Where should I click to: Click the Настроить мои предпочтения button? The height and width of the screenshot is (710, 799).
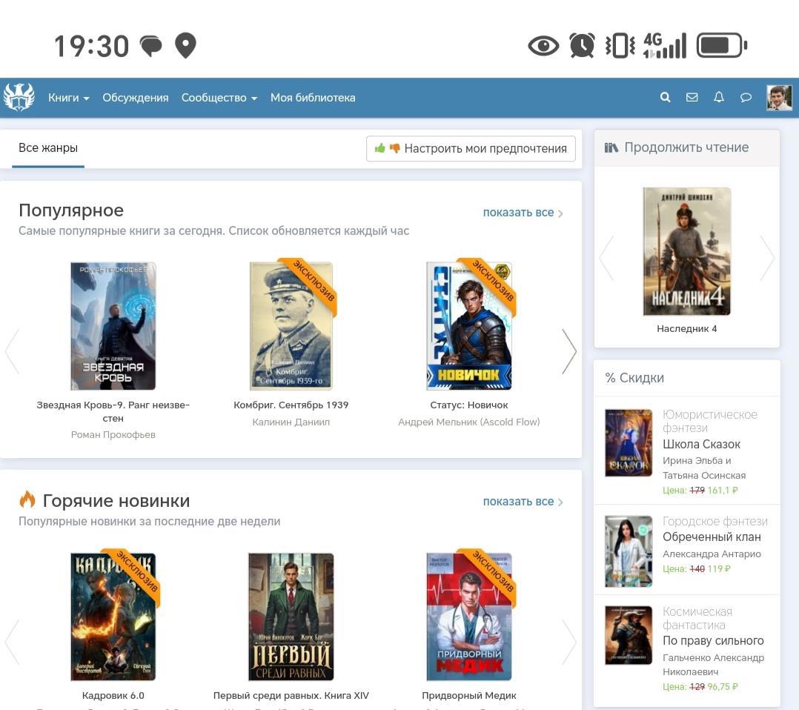pos(471,148)
